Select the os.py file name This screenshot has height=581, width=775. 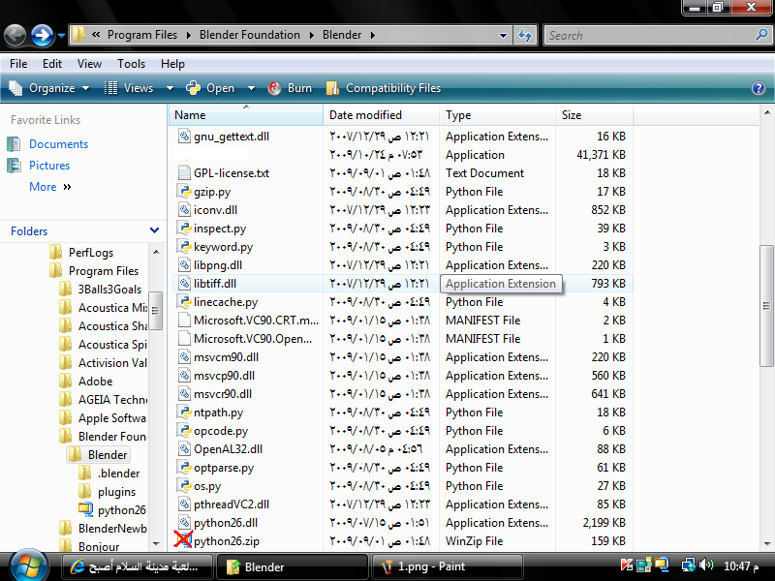(x=207, y=486)
